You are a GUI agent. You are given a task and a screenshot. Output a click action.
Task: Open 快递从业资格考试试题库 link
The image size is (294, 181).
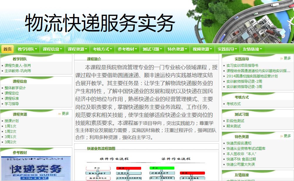pyautogui.click(x=246, y=149)
